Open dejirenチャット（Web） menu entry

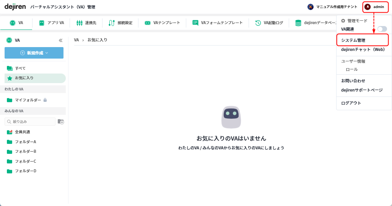tap(363, 49)
